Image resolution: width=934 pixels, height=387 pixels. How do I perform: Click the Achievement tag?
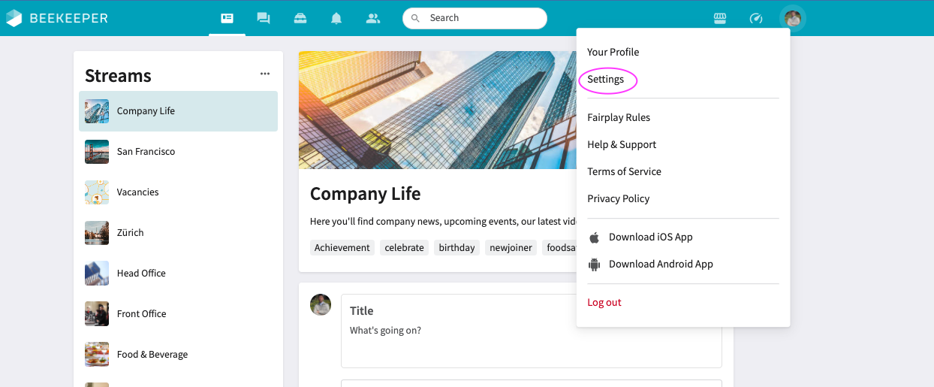click(x=342, y=247)
